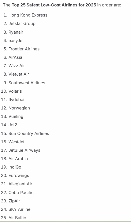Select the AirAsia list item
The image size is (131, 222).
[15, 57]
